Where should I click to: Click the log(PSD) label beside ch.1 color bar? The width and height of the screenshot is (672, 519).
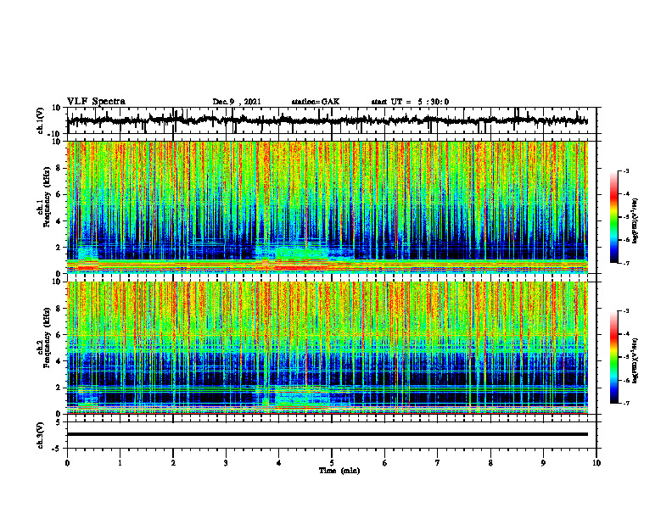(636, 221)
